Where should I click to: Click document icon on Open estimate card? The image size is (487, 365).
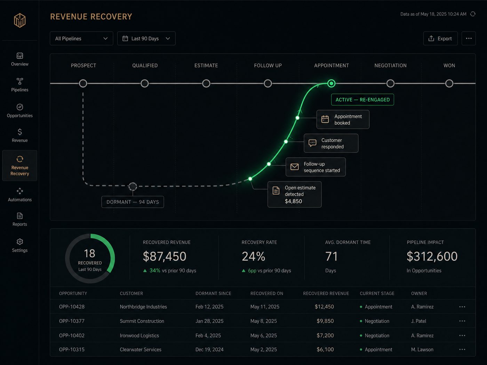coord(276,190)
